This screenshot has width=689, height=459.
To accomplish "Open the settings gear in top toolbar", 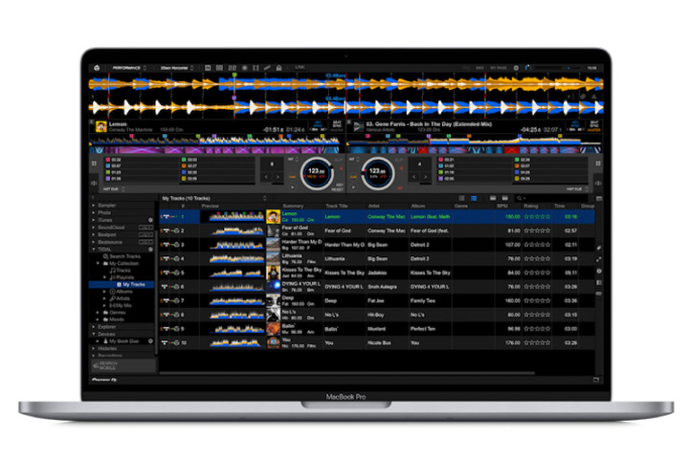I will tap(515, 68).
